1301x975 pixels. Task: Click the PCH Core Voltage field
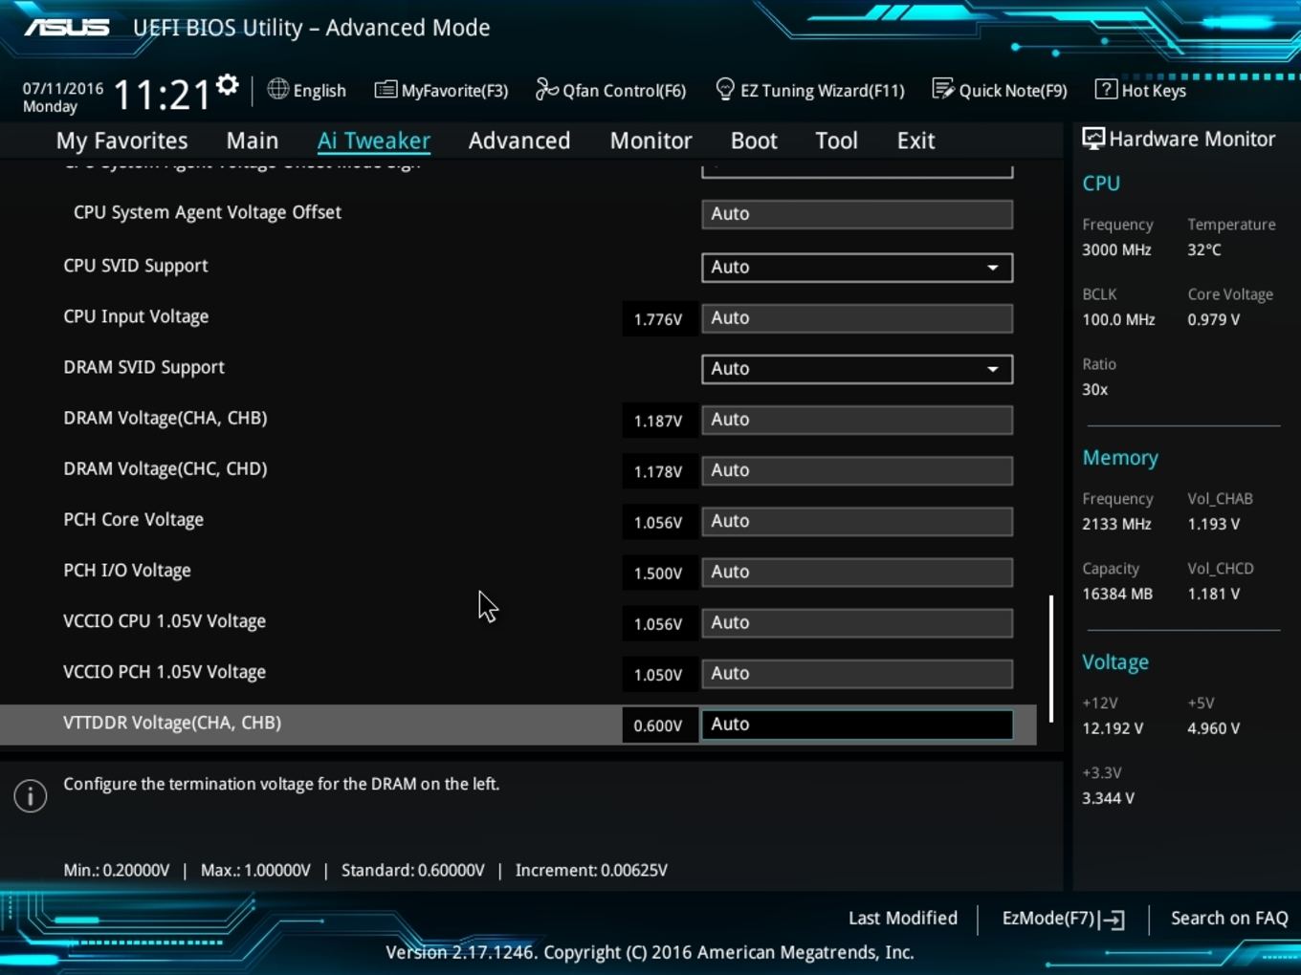pos(857,521)
